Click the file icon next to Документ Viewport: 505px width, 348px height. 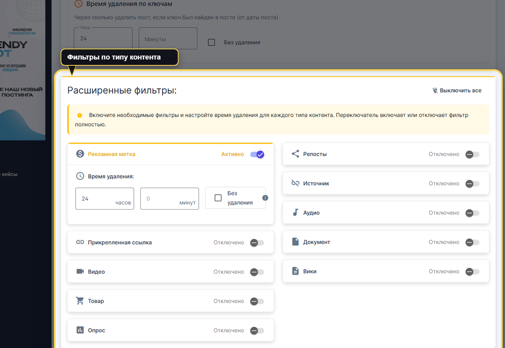295,242
